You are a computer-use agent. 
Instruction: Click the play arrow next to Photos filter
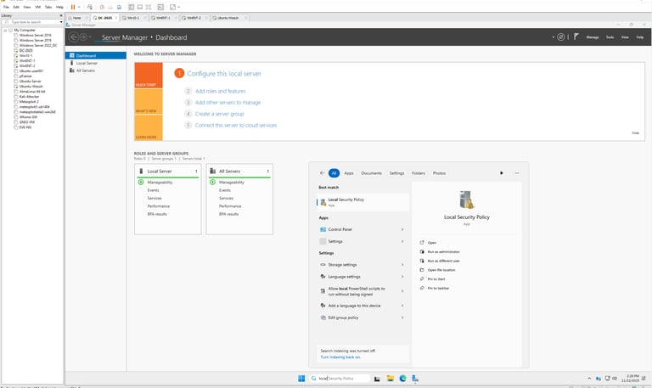[502, 173]
